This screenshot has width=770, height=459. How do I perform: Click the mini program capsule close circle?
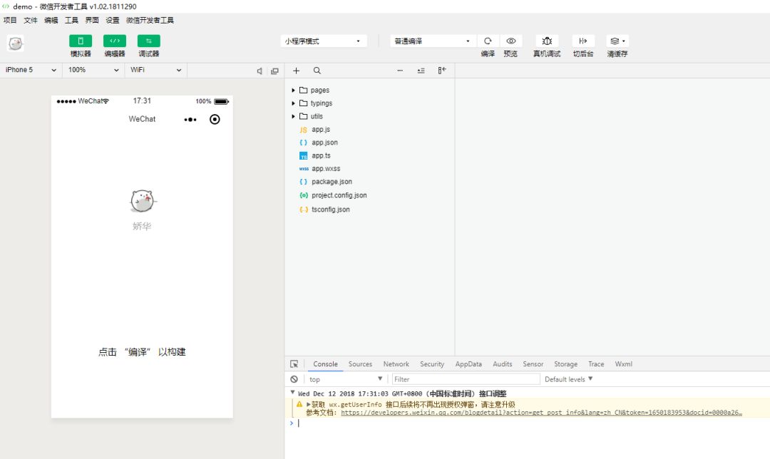215,119
